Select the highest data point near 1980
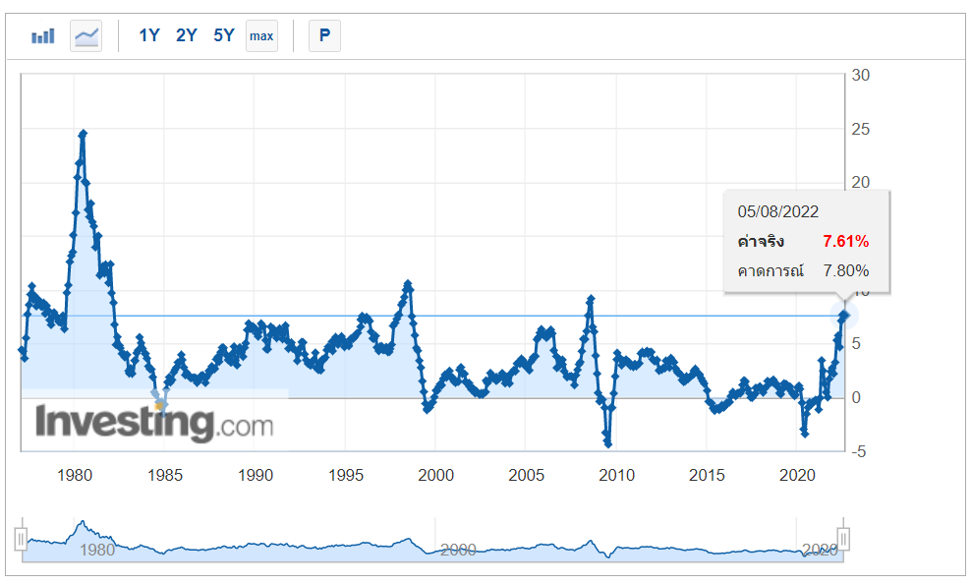 click(x=83, y=133)
